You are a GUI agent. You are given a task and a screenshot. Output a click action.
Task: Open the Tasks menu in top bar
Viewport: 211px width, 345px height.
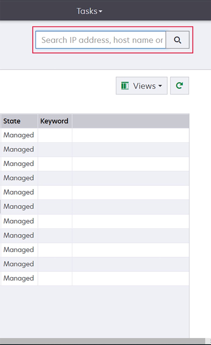pyautogui.click(x=87, y=11)
